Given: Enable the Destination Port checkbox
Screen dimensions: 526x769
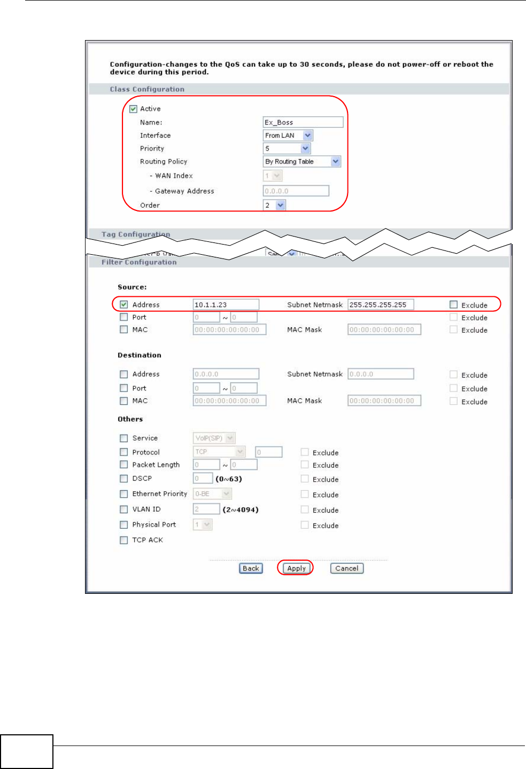Looking at the screenshot, I should click(124, 388).
